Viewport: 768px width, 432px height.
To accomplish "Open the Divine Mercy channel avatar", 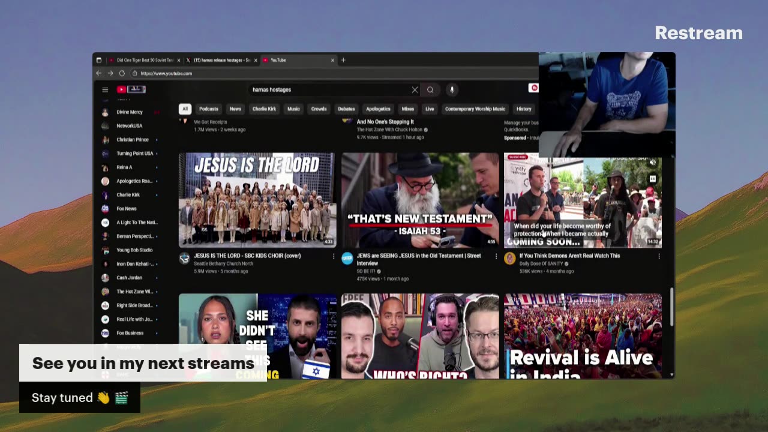I will pyautogui.click(x=105, y=112).
